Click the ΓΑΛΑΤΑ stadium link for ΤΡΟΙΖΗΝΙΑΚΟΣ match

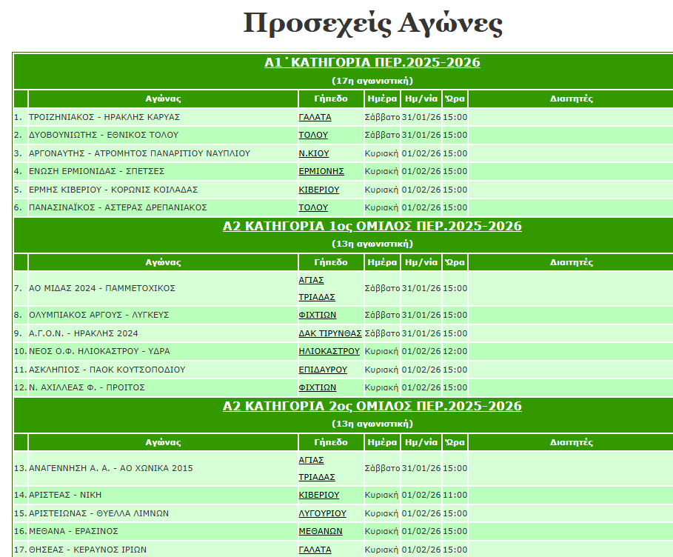(315, 117)
